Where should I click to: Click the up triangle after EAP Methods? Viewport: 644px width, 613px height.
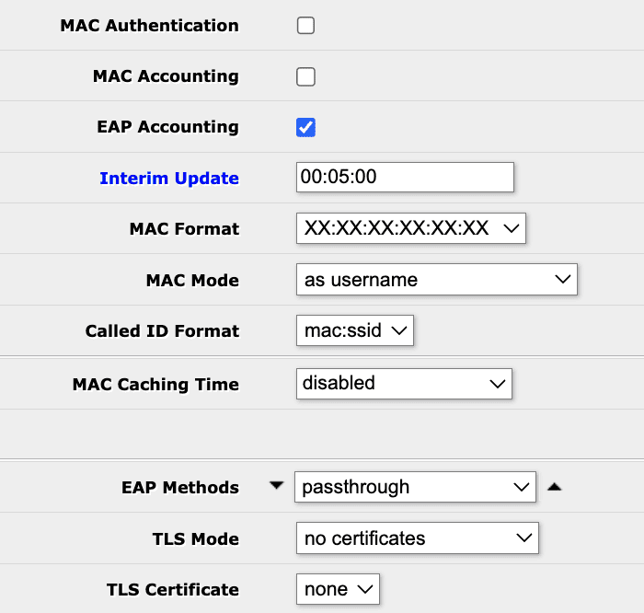tap(555, 487)
